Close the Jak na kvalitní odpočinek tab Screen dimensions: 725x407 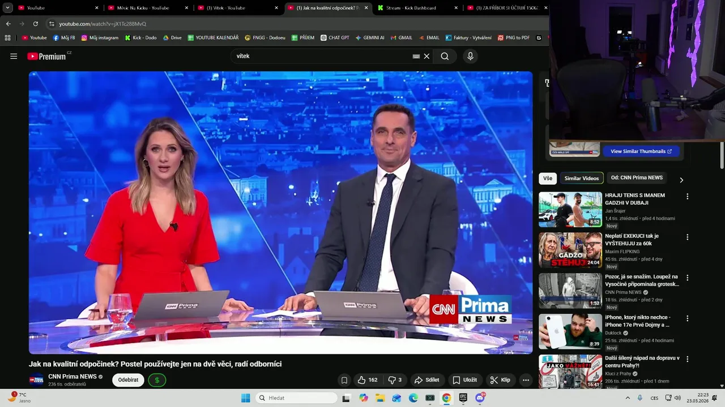(x=366, y=8)
